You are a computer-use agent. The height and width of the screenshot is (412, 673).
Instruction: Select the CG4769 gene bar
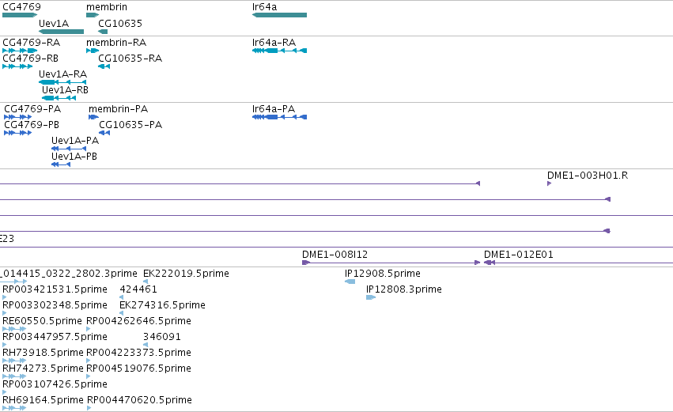coord(20,15)
